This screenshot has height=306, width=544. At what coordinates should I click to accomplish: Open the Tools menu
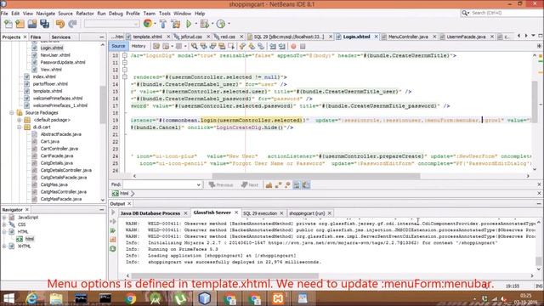(164, 14)
